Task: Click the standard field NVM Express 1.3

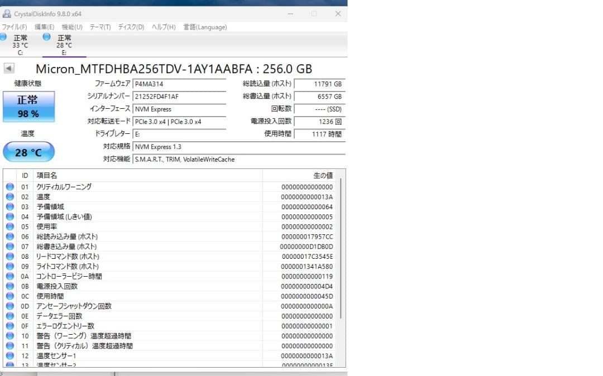Action: (x=239, y=147)
